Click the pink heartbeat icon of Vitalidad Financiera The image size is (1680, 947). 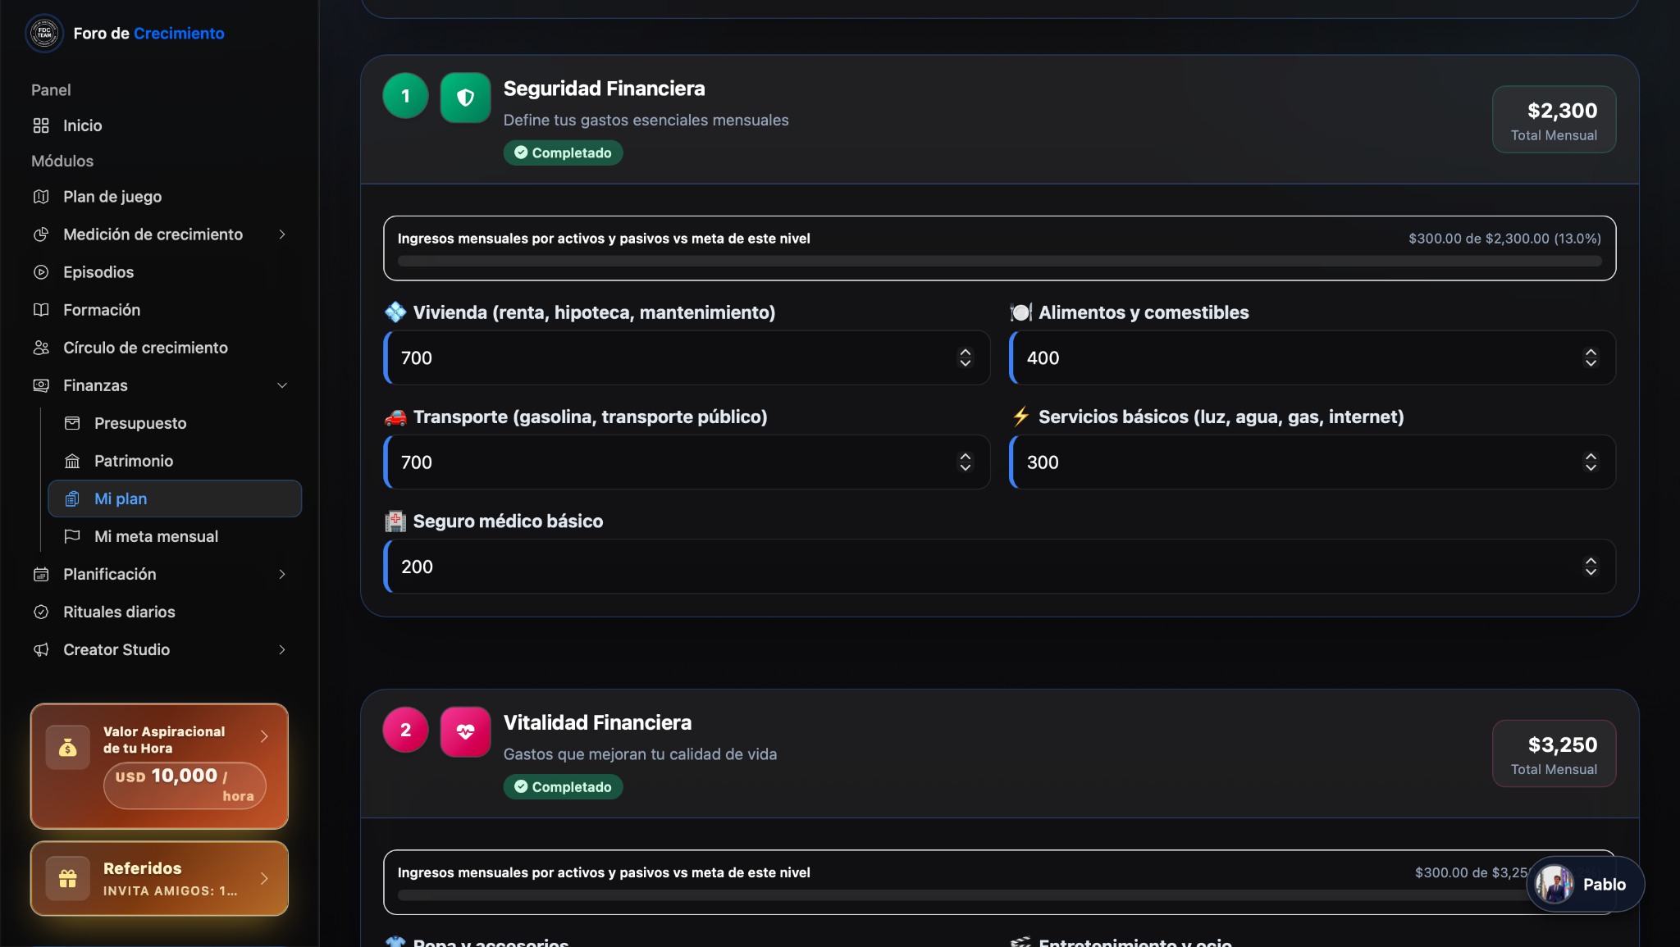coord(465,731)
